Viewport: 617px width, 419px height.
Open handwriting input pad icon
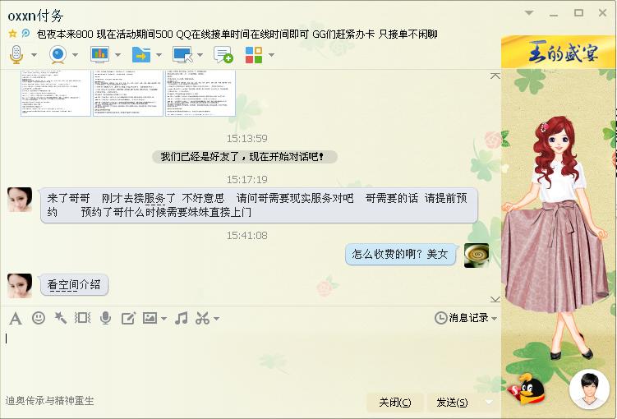pos(128,318)
